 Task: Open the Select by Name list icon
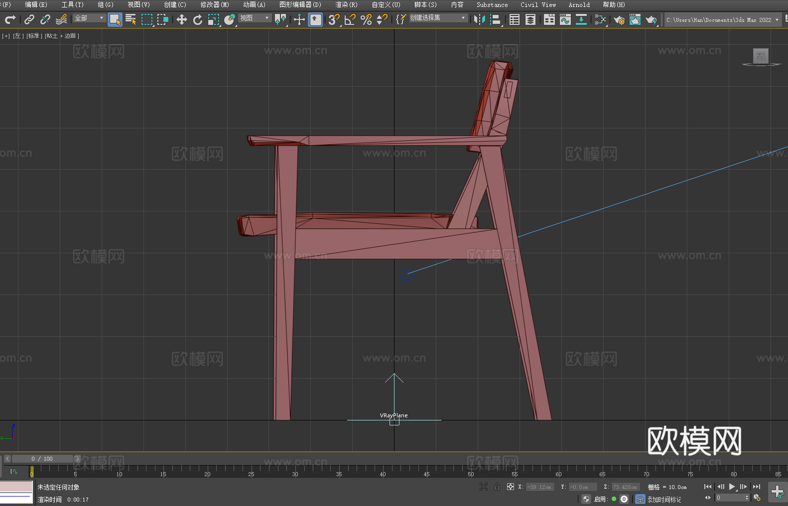(131, 19)
